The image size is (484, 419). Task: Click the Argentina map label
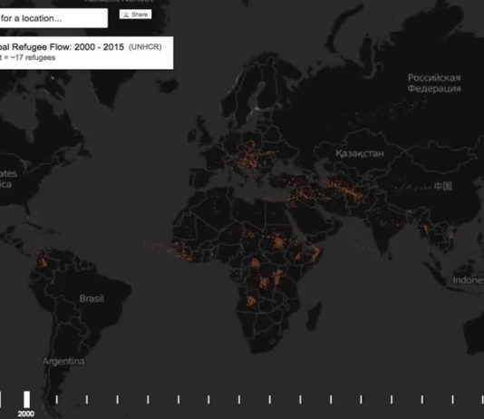click(x=63, y=361)
